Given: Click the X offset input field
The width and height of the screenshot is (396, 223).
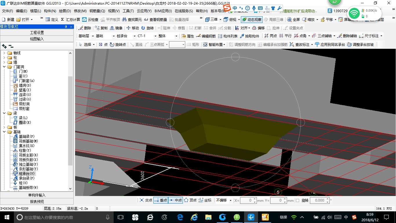Looking at the screenshot, I should [248, 200].
